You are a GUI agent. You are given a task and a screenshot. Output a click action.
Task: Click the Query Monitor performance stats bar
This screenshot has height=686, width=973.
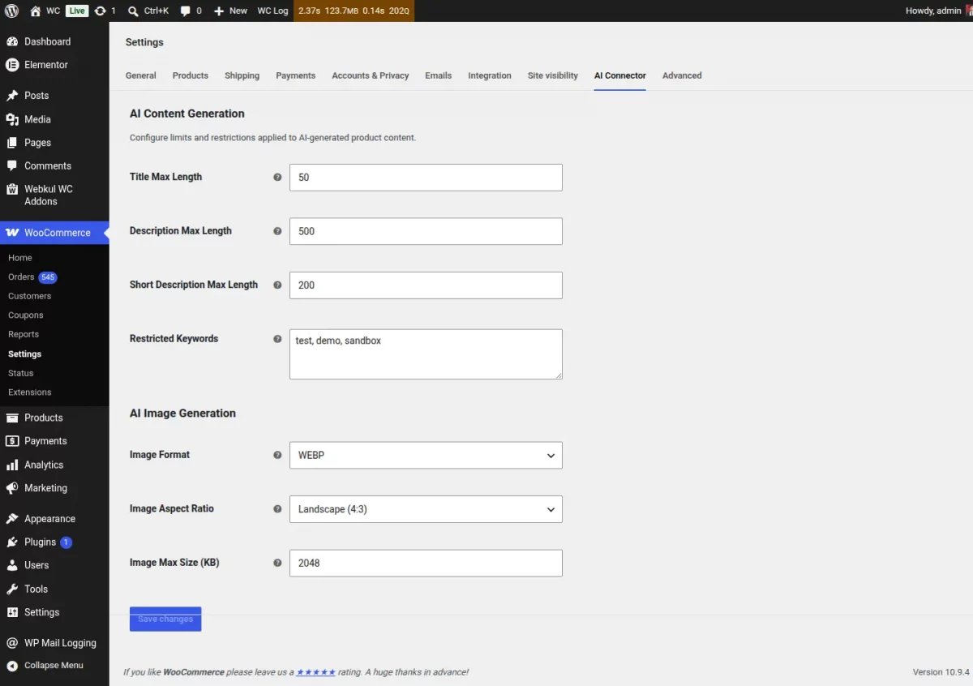354,11
